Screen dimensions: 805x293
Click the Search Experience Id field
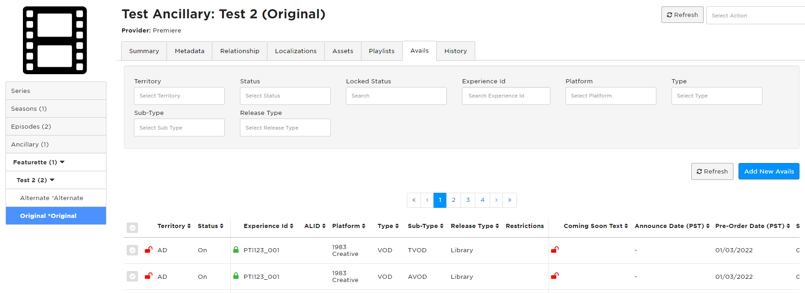click(x=506, y=96)
